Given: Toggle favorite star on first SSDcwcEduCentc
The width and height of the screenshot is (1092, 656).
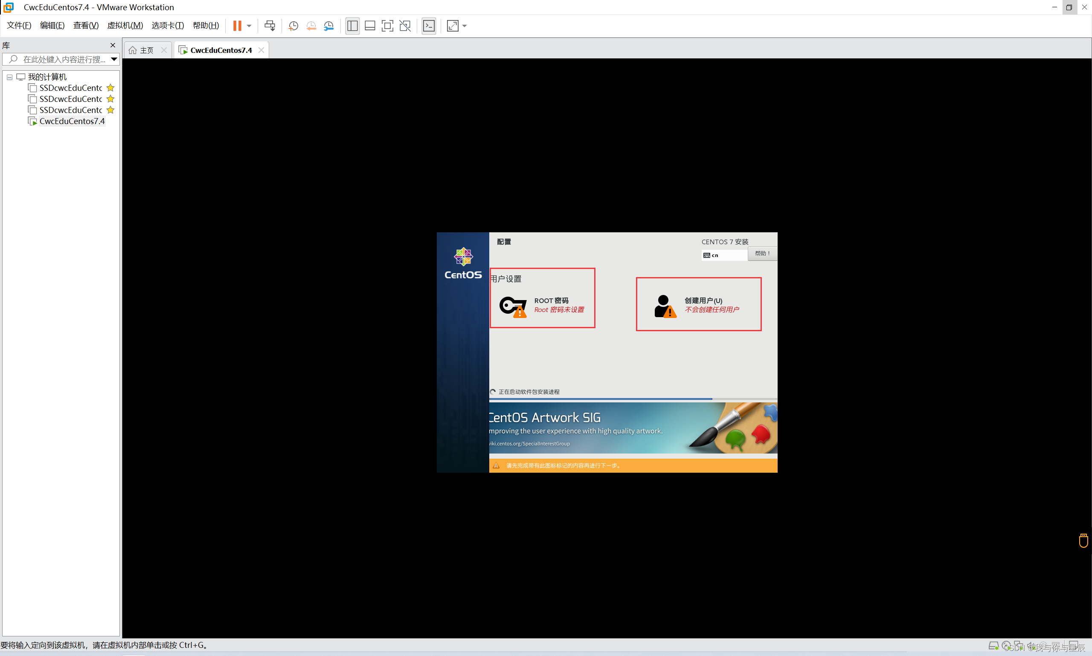Looking at the screenshot, I should click(x=110, y=88).
